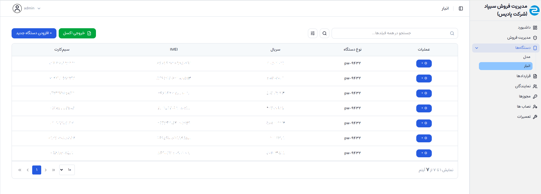Screen dimensions: 541x194
Task: Click the خروجی اکسل export button
Action: (77, 33)
